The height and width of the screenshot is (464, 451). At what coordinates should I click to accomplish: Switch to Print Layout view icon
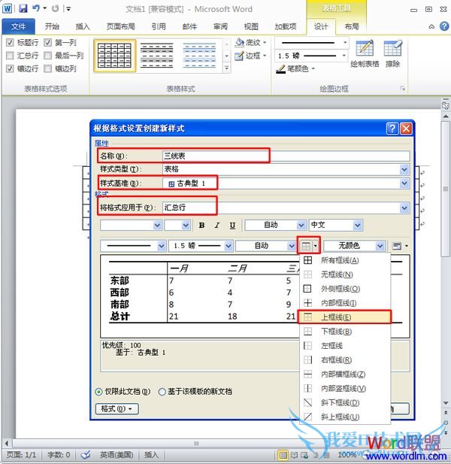point(283,455)
